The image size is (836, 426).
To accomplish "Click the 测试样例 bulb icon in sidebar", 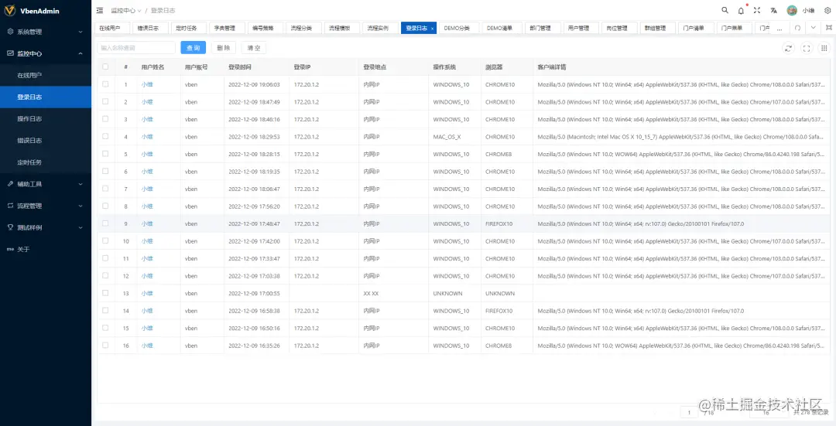I will coord(10,227).
